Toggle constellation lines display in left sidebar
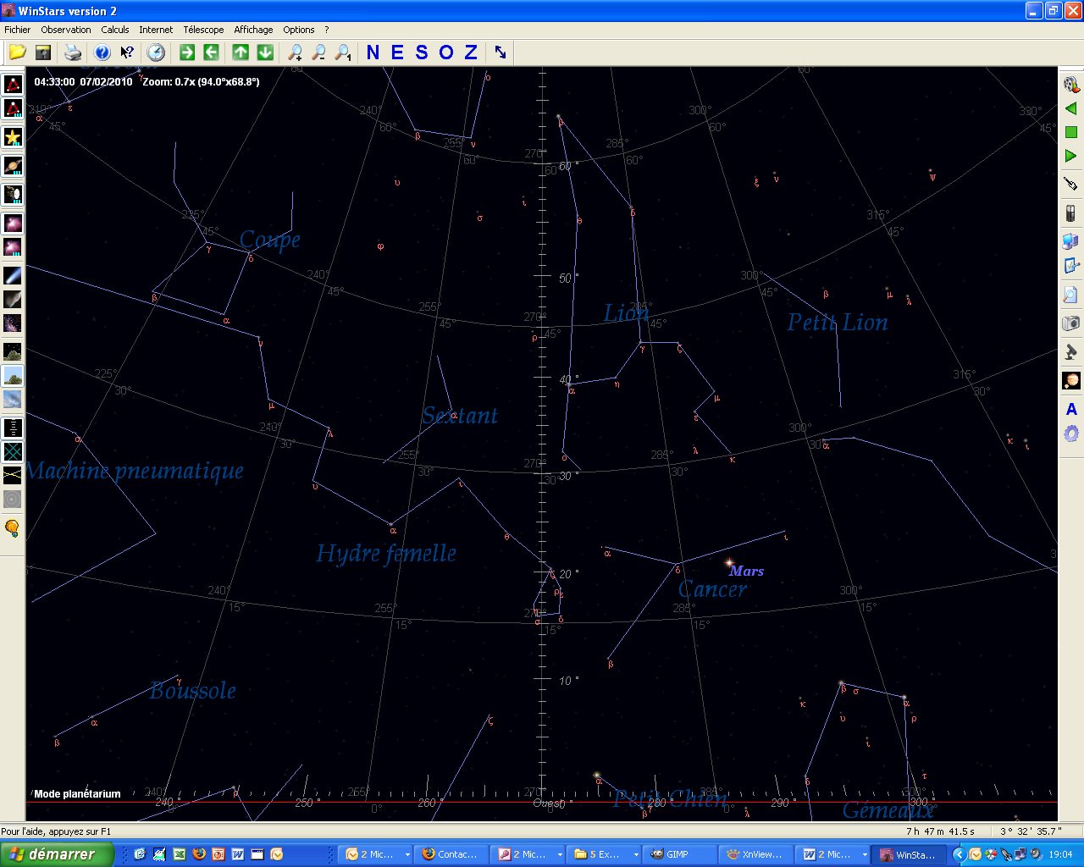The width and height of the screenshot is (1084, 867). tap(13, 85)
